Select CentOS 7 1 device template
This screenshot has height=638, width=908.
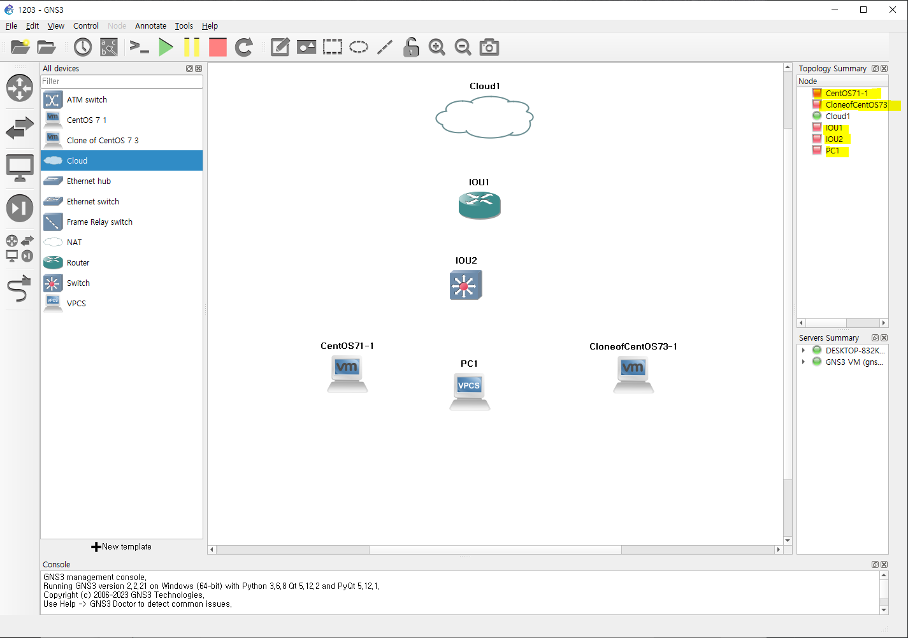122,120
